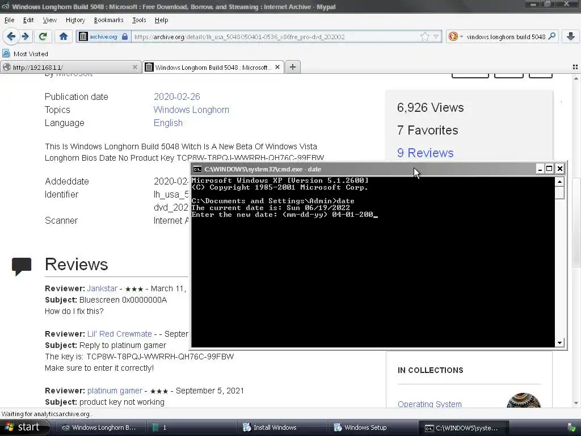The image size is (581, 436).
Task: Open the browser home page icon
Action: point(64,36)
